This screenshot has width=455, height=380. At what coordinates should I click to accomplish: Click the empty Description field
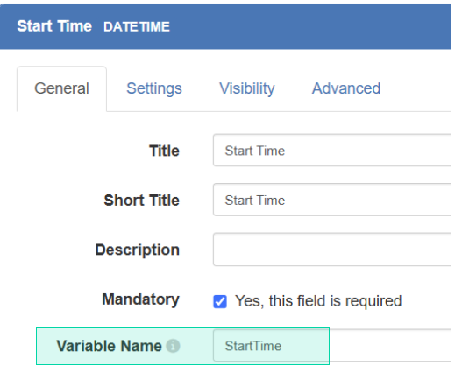coord(332,250)
